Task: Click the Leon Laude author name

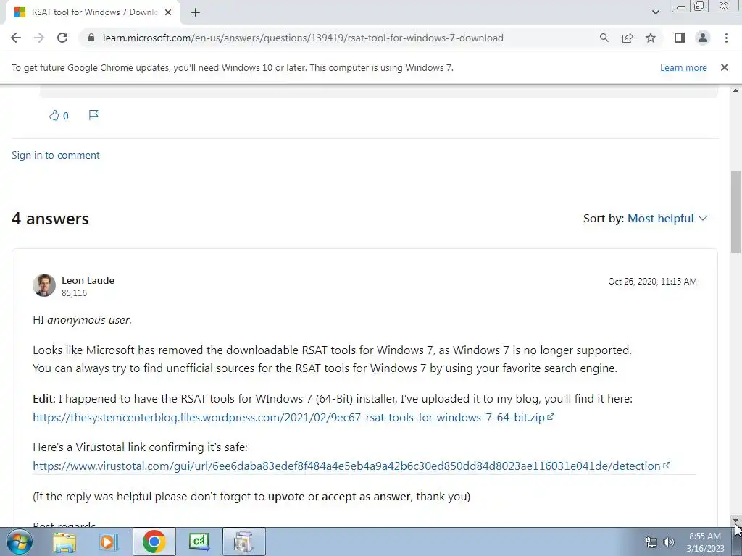Action: click(x=88, y=280)
